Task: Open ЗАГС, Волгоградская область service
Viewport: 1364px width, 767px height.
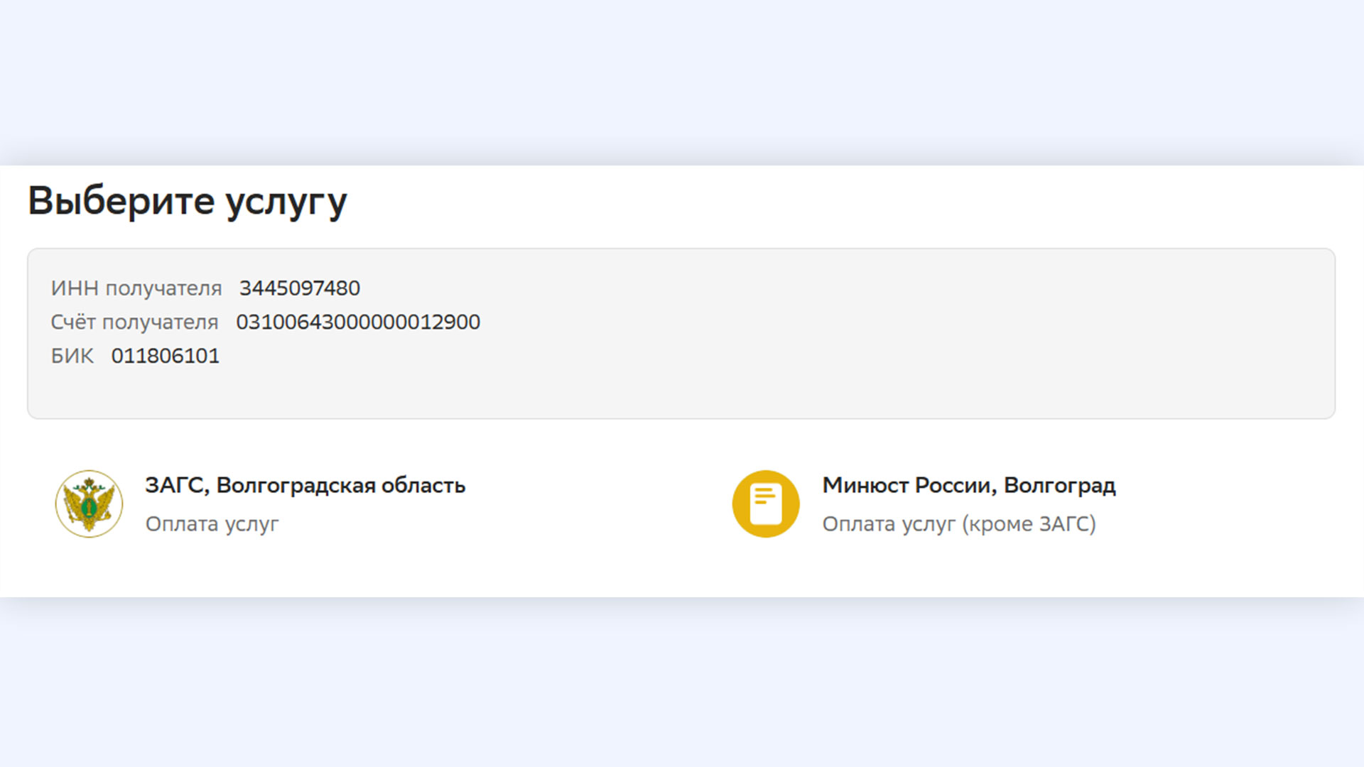Action: (305, 485)
